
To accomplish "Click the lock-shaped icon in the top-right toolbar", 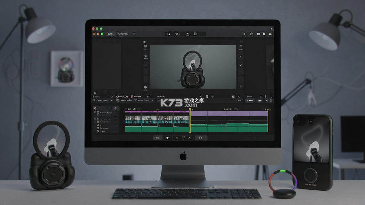I will tap(264, 34).
